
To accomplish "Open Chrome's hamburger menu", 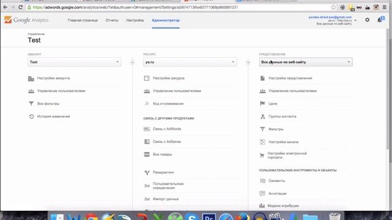I will pyautogui.click(x=385, y=7).
